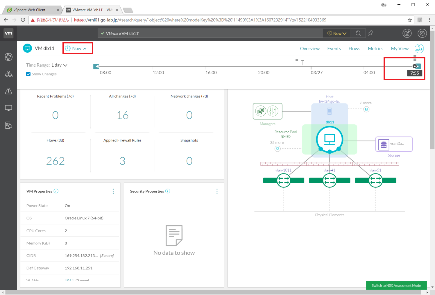The width and height of the screenshot is (435, 295).
Task: Open the 5 more CIDR link
Action: [107, 256]
